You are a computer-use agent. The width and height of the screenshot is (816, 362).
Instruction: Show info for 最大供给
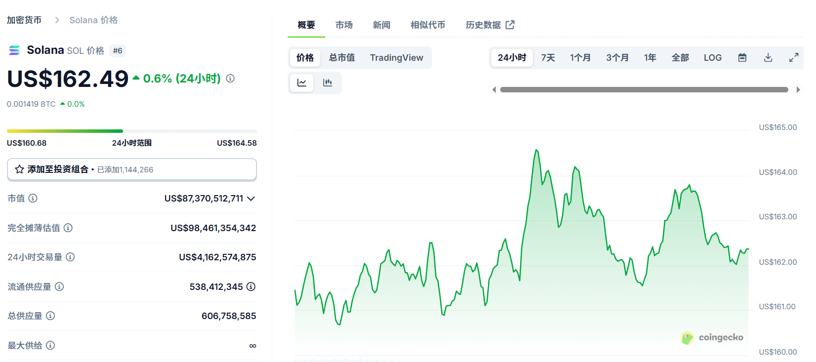coord(50,345)
